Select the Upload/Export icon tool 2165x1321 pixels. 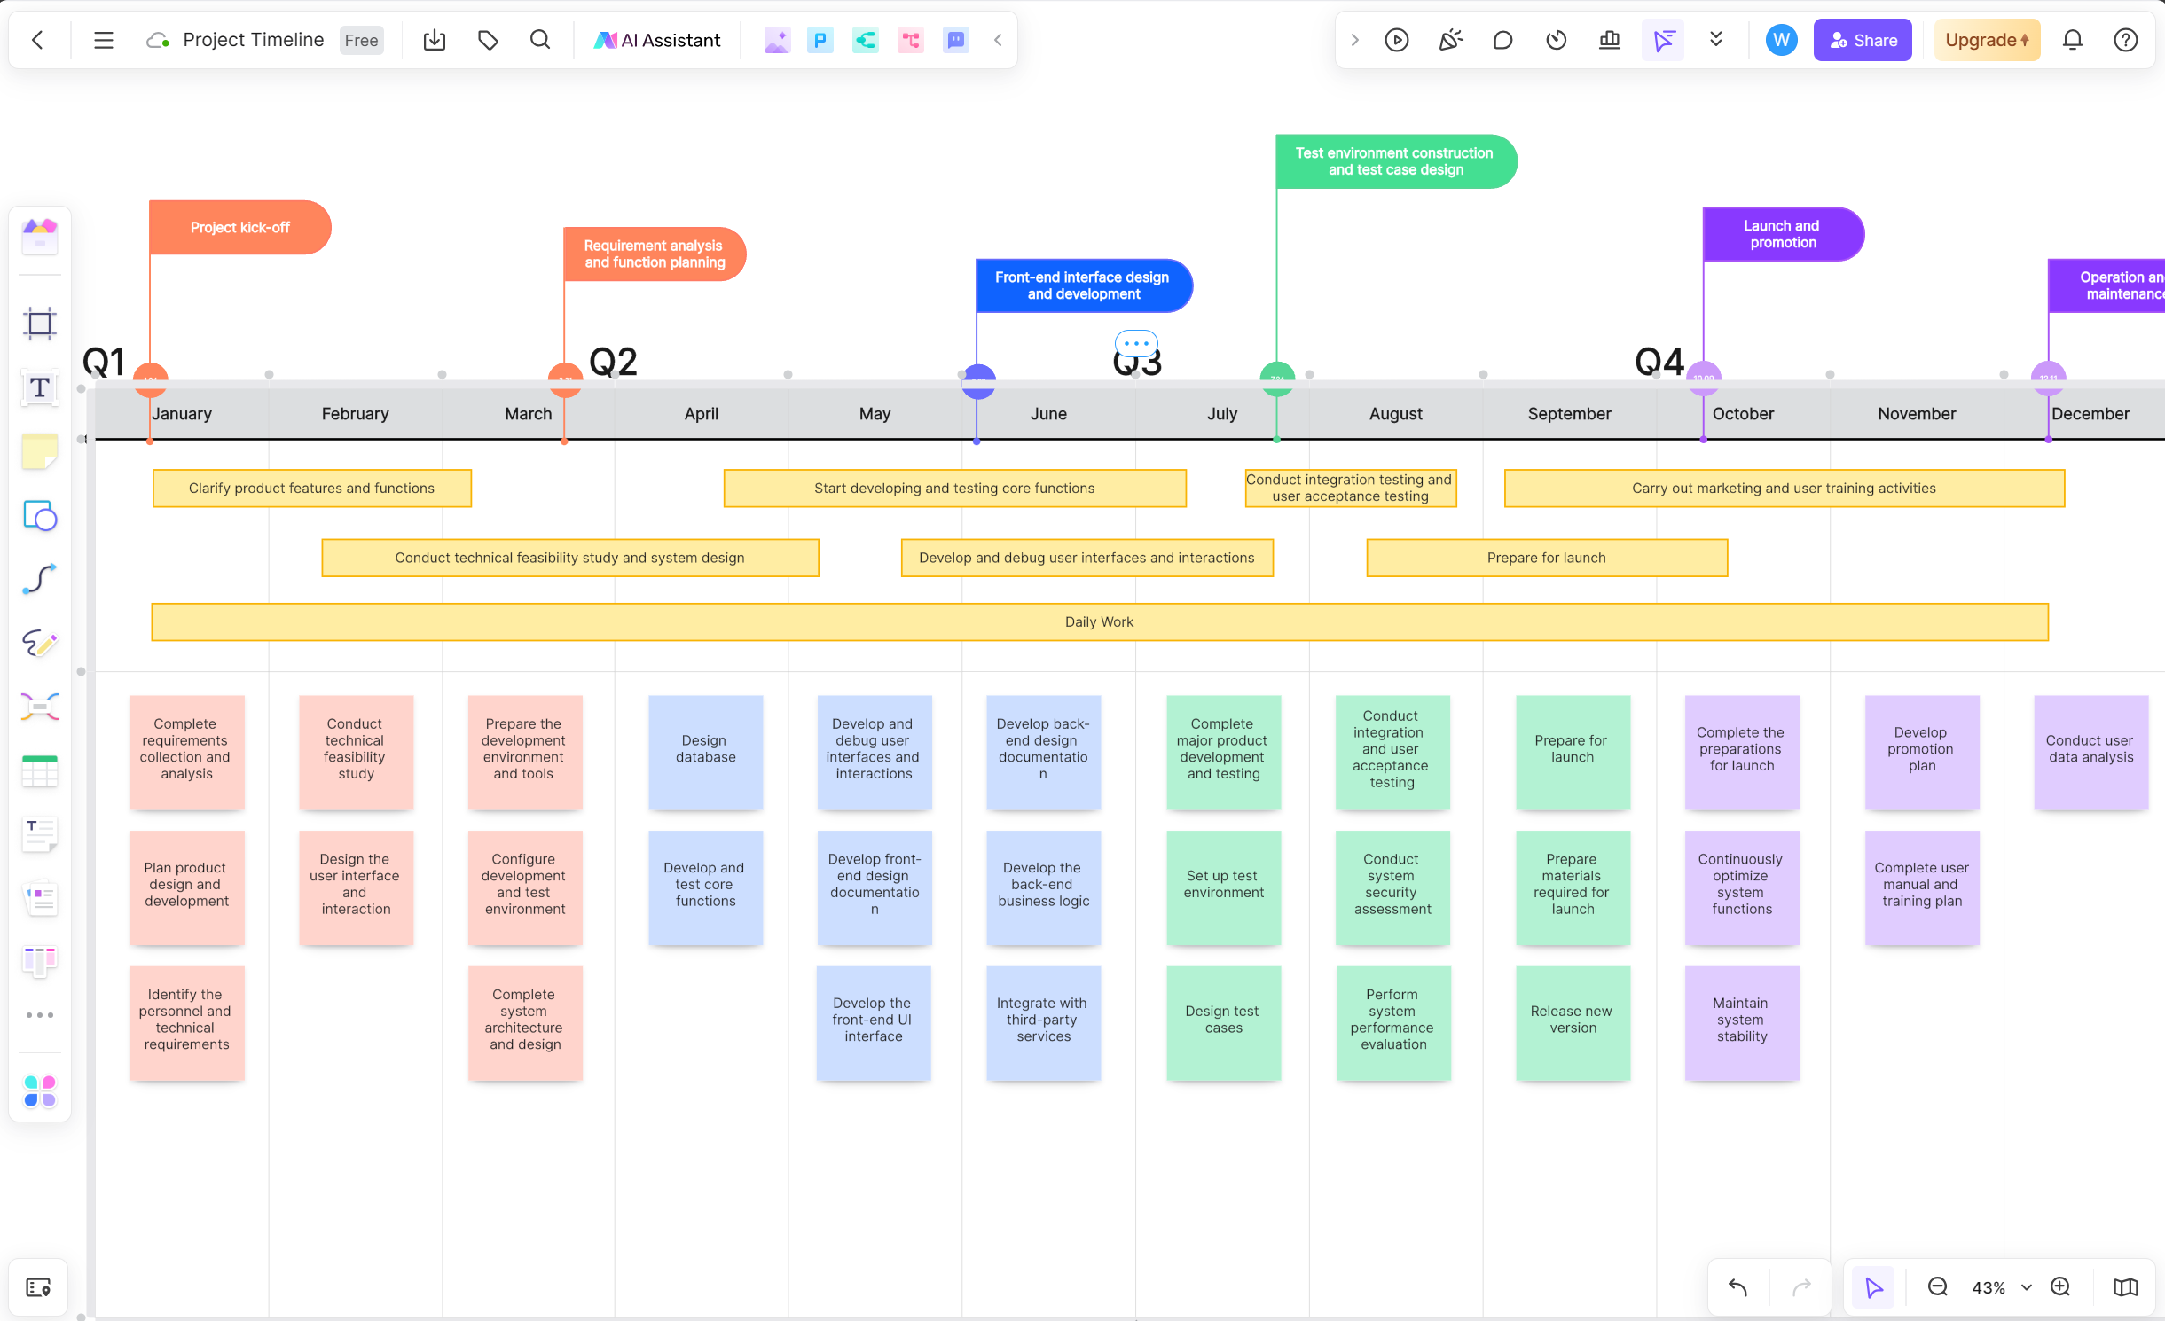(435, 40)
